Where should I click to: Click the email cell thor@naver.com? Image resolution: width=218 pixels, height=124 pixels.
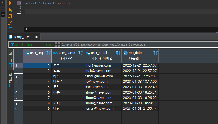click(103, 65)
